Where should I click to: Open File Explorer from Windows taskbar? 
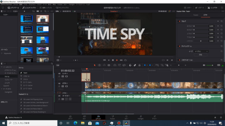[x=83, y=123]
